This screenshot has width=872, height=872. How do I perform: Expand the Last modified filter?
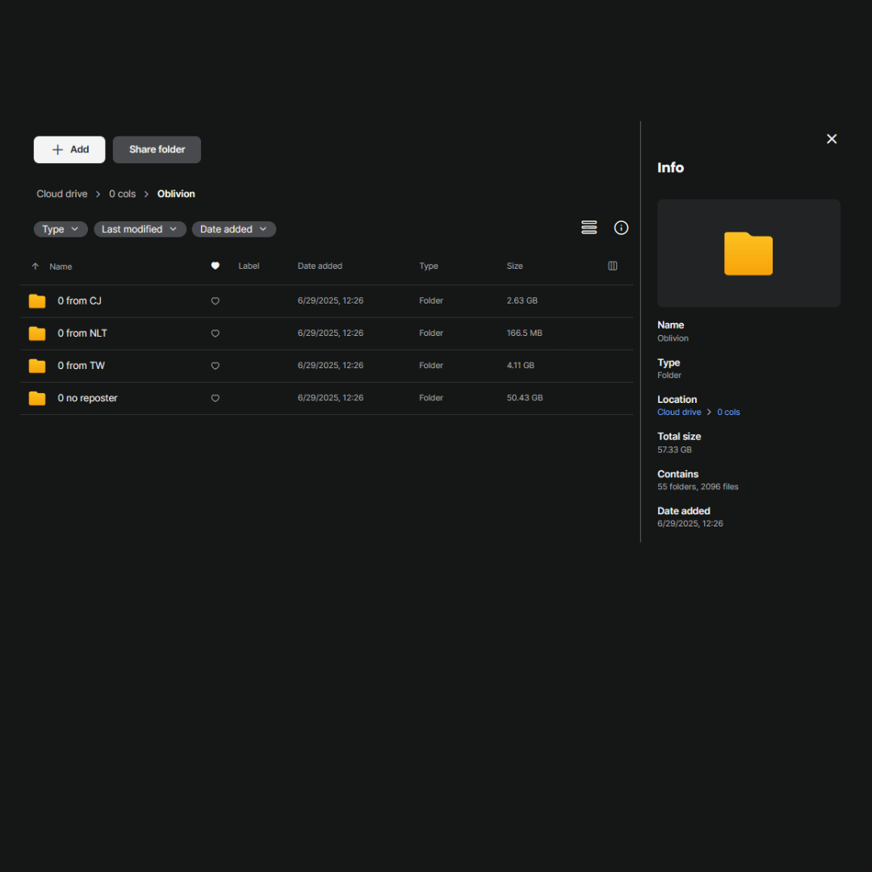point(140,229)
